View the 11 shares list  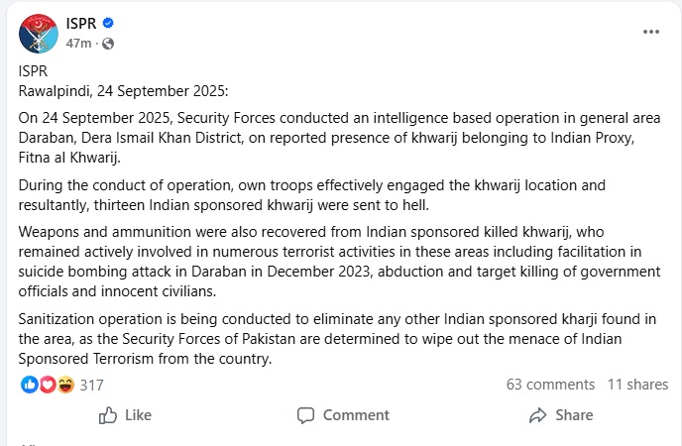click(x=637, y=385)
